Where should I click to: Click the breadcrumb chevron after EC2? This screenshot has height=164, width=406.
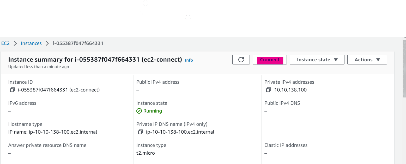coord(15,43)
